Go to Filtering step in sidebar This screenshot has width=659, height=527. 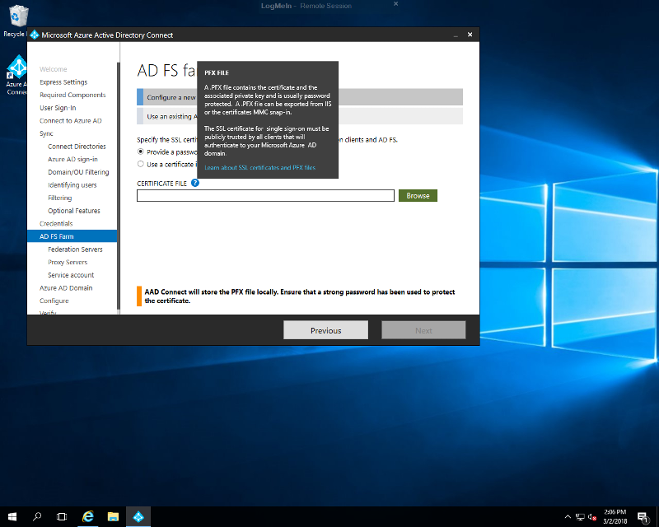(59, 198)
